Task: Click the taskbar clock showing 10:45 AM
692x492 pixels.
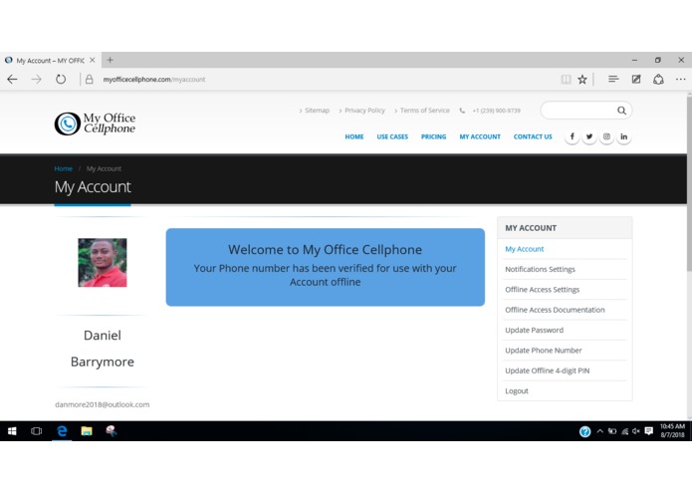Action: point(672,430)
